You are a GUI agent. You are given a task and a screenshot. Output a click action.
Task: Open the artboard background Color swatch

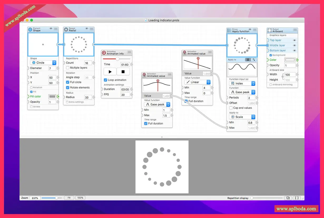click(290, 60)
